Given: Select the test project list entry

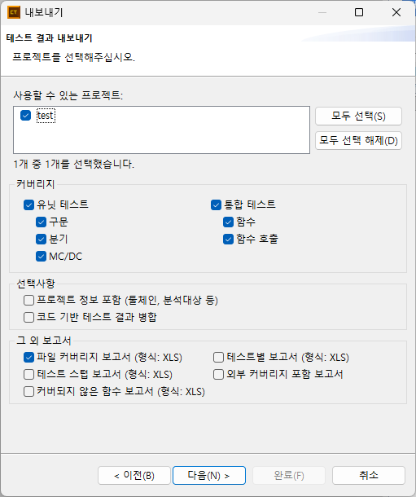Looking at the screenshot, I should pyautogui.click(x=46, y=116).
